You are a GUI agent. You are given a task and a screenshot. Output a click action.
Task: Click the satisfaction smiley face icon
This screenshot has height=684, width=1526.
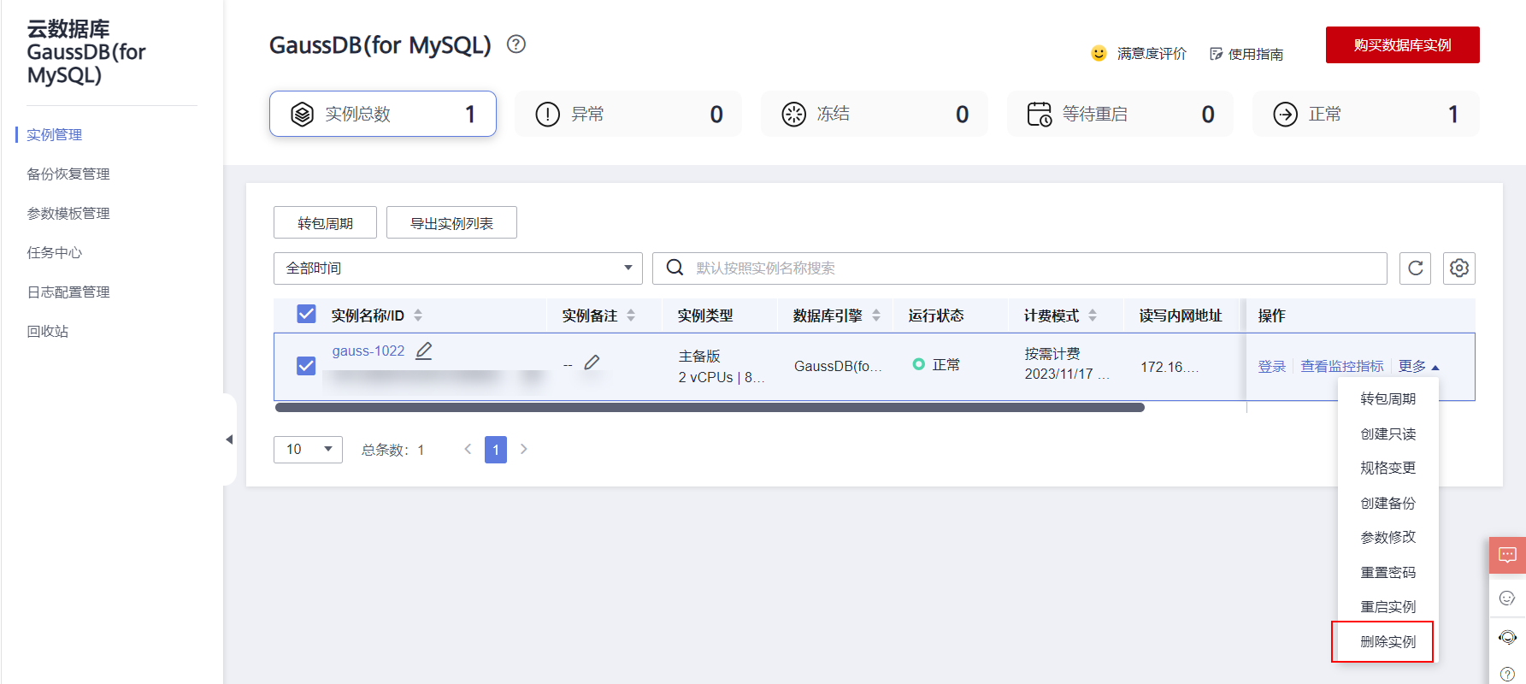click(1099, 54)
